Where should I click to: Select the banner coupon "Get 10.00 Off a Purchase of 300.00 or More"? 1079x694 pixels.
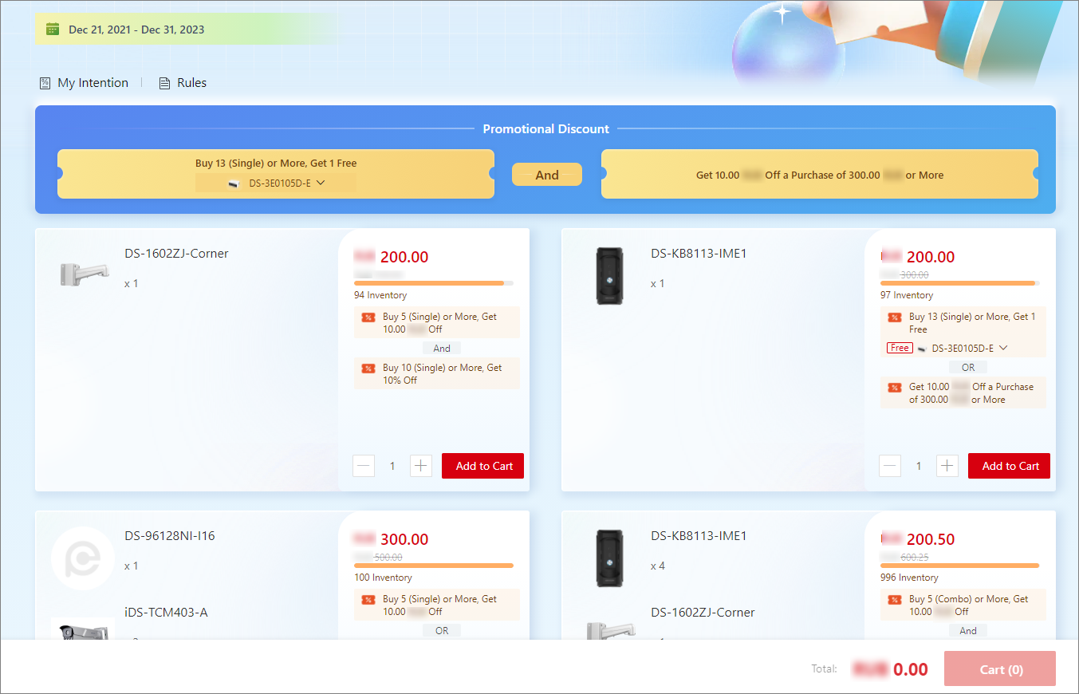820,174
